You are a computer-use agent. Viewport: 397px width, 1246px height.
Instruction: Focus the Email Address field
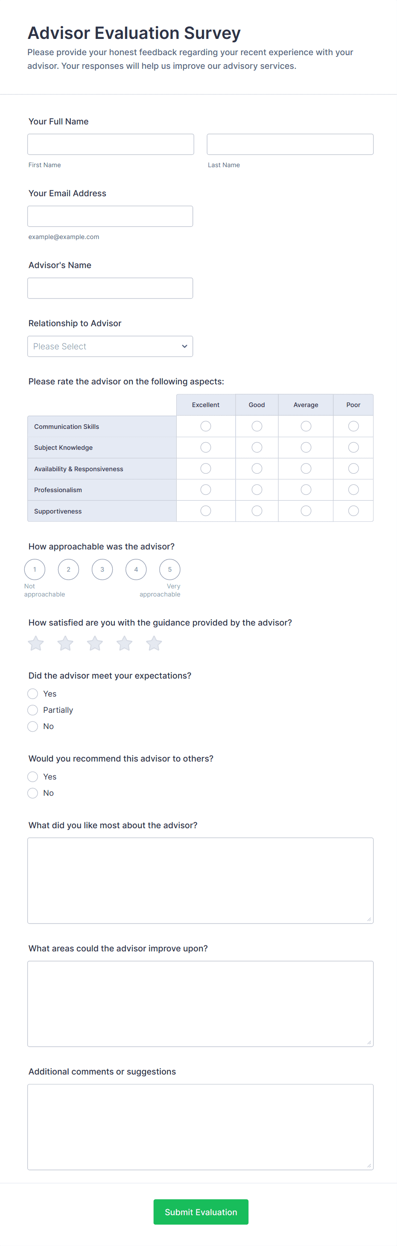coord(110,216)
